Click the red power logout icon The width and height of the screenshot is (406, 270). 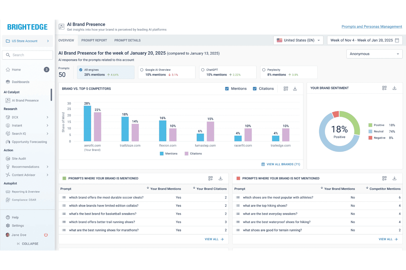[x=46, y=235]
